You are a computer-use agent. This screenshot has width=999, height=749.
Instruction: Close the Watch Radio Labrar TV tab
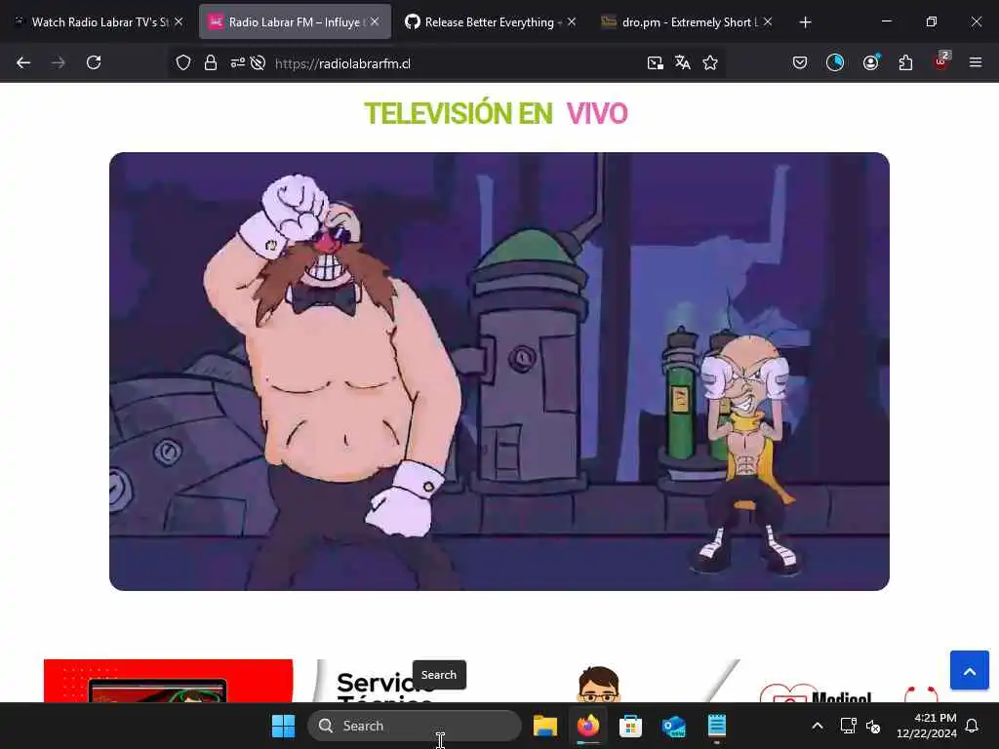[180, 22]
